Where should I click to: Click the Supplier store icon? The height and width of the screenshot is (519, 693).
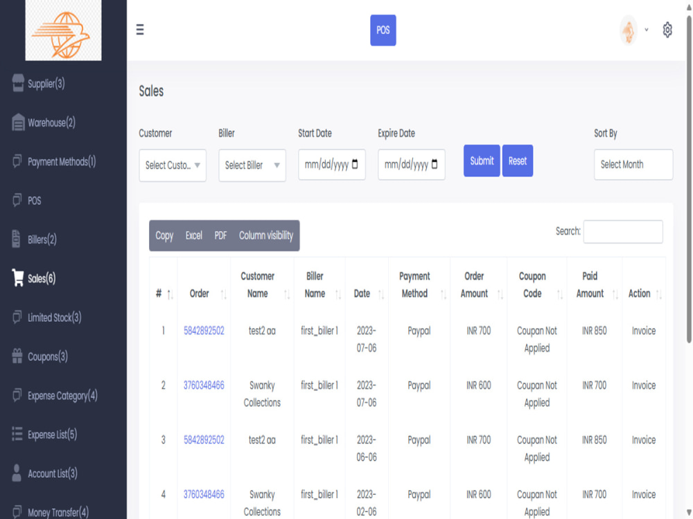tap(18, 83)
